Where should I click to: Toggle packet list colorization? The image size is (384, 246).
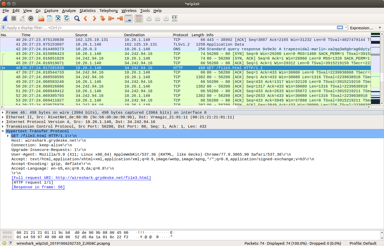pos(139,18)
